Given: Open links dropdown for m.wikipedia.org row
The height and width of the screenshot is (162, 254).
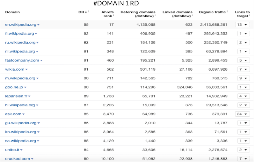Looking at the screenshot, I should (x=242, y=78).
